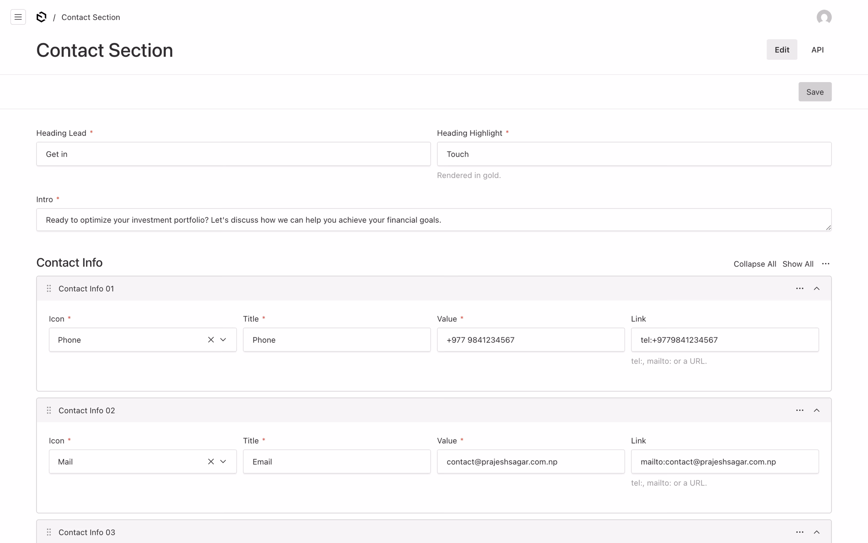Click the Contact Section breadcrumb
The width and height of the screenshot is (868, 543).
pos(91,17)
